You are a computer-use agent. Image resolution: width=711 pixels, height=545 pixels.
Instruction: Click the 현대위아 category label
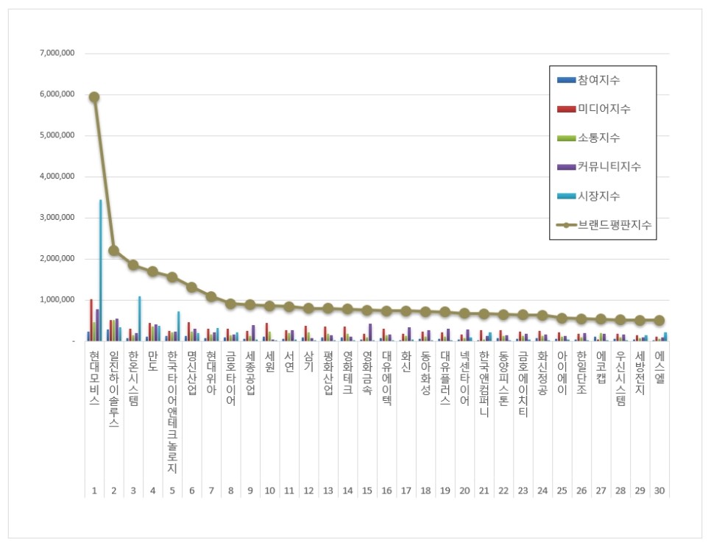(211, 372)
